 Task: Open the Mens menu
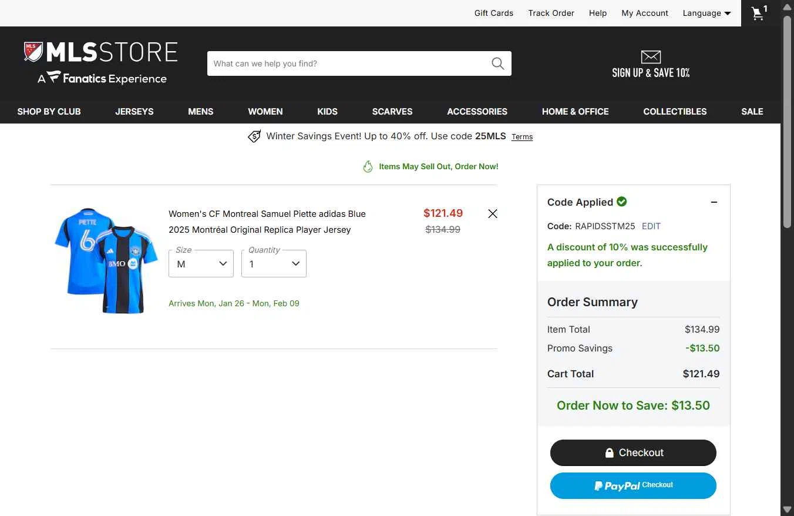pos(201,112)
